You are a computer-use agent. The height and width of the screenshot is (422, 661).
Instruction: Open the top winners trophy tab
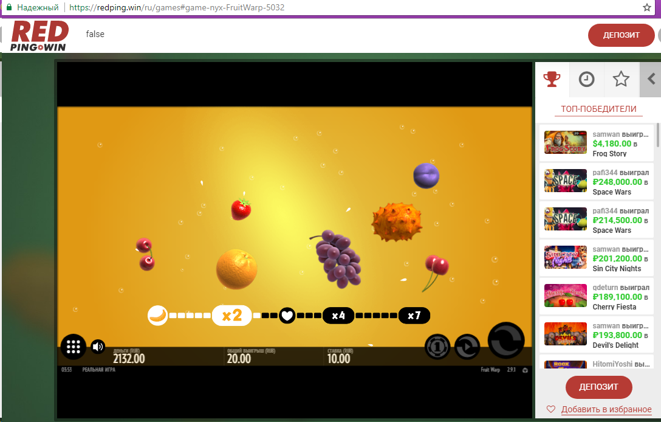coord(552,79)
